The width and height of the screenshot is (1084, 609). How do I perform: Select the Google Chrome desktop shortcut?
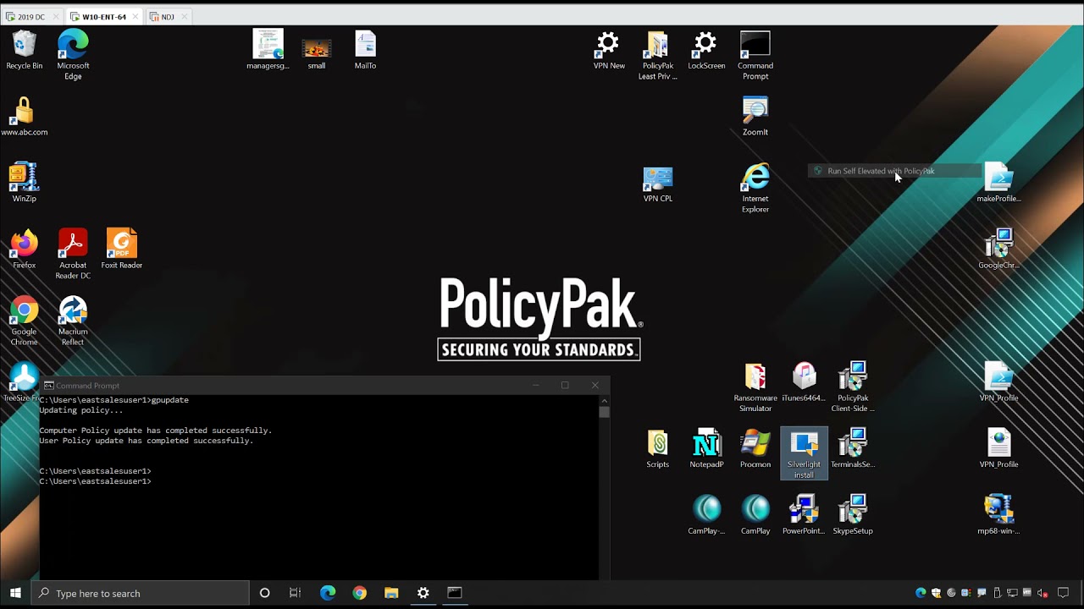(24, 321)
